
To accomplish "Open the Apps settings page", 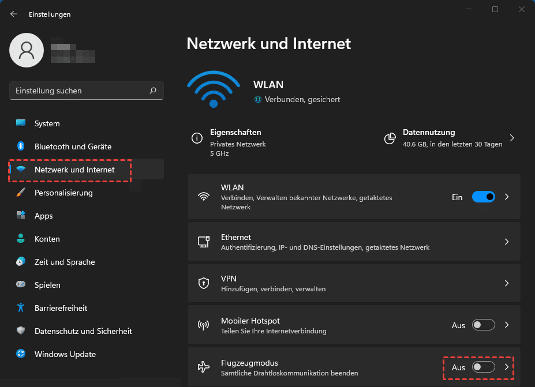I will (x=43, y=216).
